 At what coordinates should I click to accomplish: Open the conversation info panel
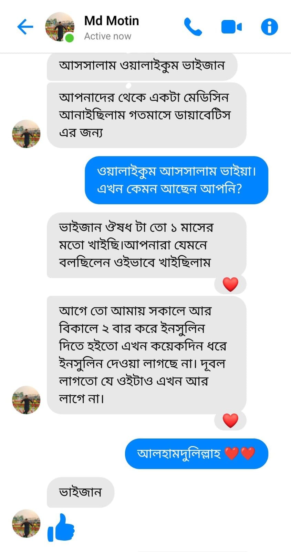pyautogui.click(x=269, y=27)
